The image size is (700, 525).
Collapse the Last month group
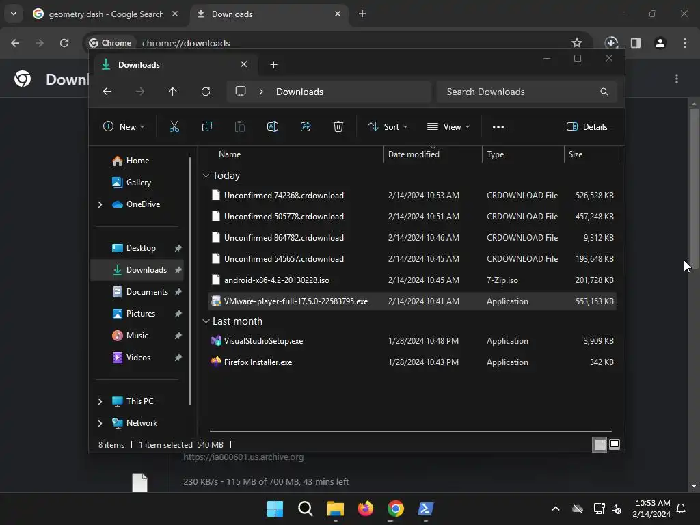[x=206, y=321]
